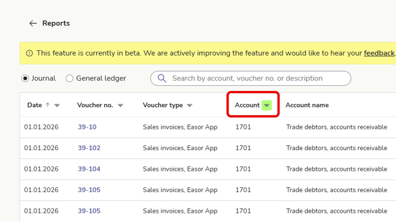Click the Voucher type column header label
The image size is (396, 221).
click(x=163, y=105)
